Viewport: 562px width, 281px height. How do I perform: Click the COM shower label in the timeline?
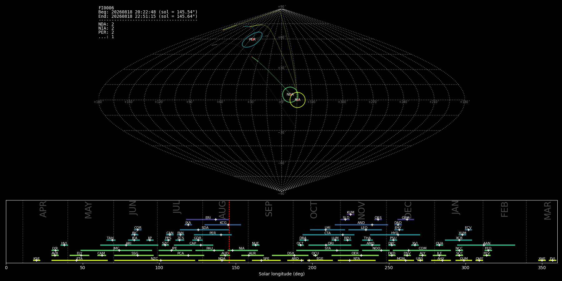pos(422,249)
